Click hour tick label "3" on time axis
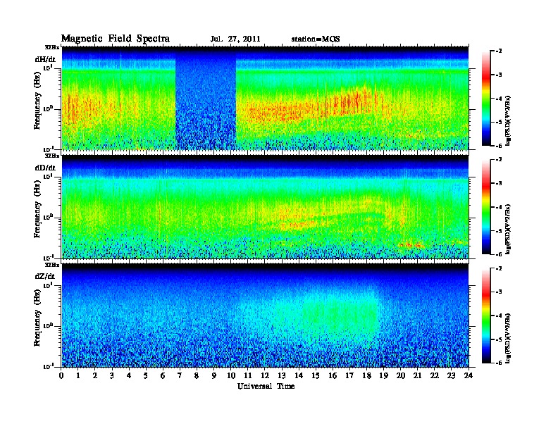This screenshot has width=558, height=431. 113,375
